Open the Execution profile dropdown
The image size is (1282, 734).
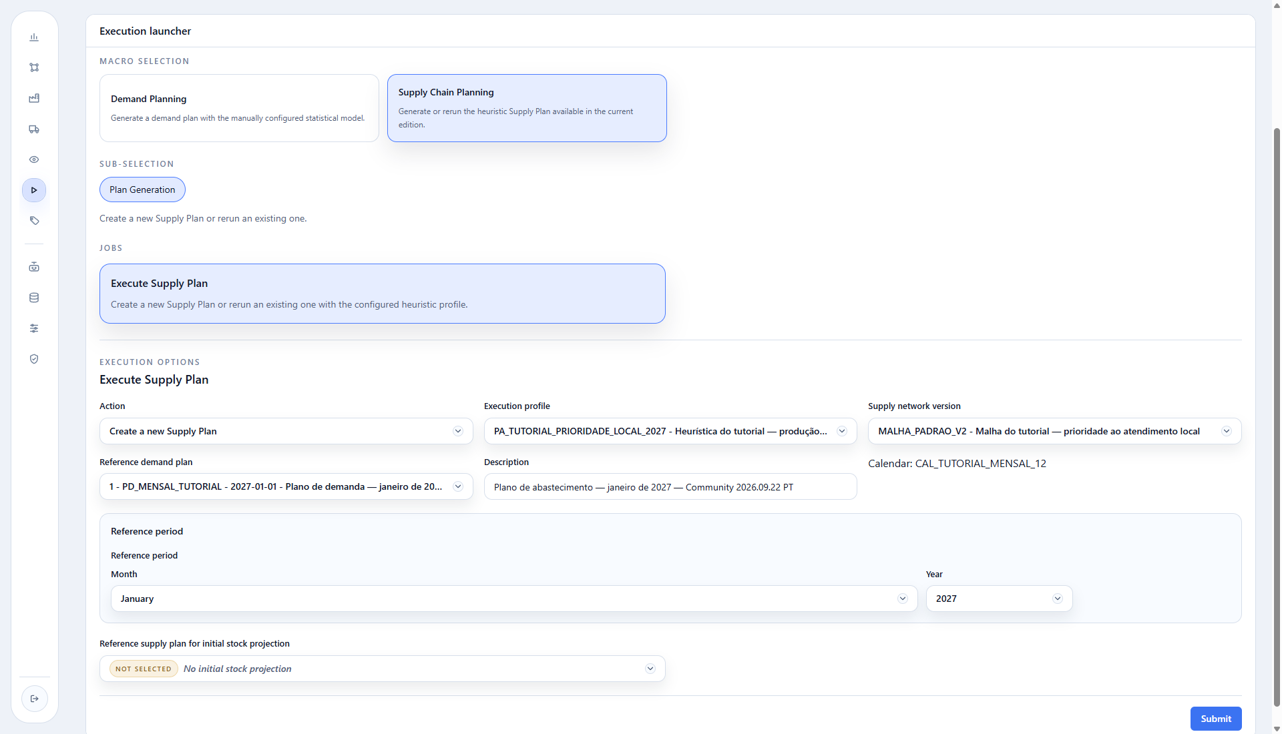pos(670,431)
